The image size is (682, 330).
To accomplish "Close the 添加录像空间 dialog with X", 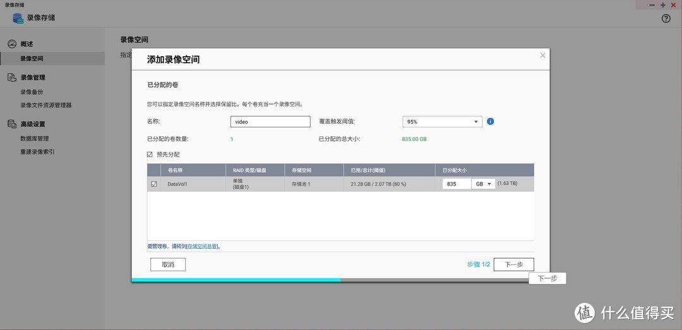I will 542,56.
